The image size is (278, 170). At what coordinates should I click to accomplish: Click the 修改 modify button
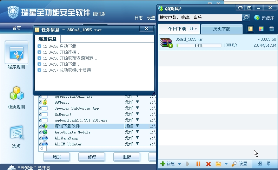click(x=92, y=157)
